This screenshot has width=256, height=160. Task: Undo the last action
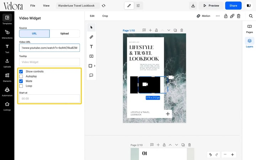tap(210, 154)
